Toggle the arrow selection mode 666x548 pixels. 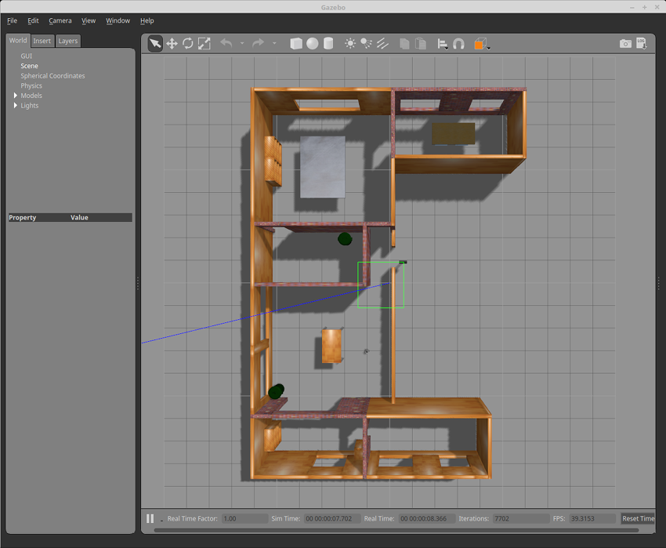coord(154,43)
